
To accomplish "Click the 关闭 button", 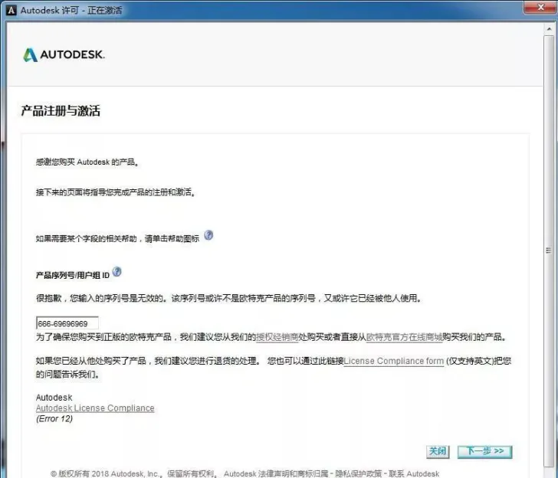I will (438, 451).
